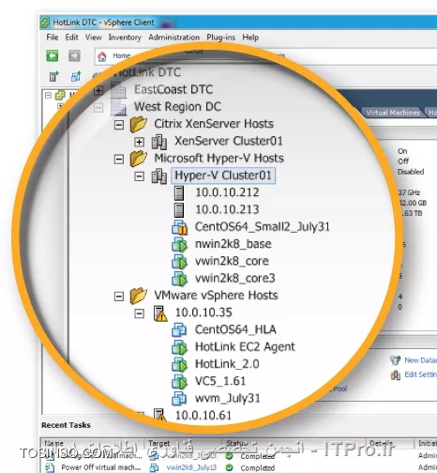Collapse the Citrix XenServer Hosts folder

(x=119, y=125)
